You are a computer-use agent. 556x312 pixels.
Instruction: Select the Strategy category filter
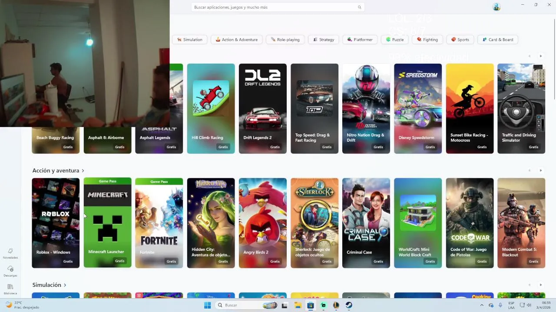tap(324, 39)
